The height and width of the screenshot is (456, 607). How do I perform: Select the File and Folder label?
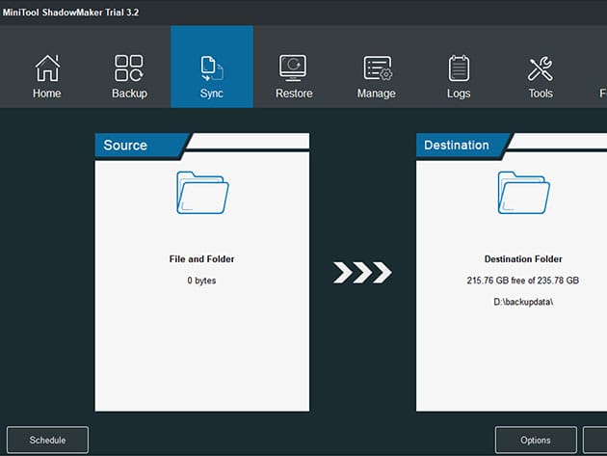[201, 259]
